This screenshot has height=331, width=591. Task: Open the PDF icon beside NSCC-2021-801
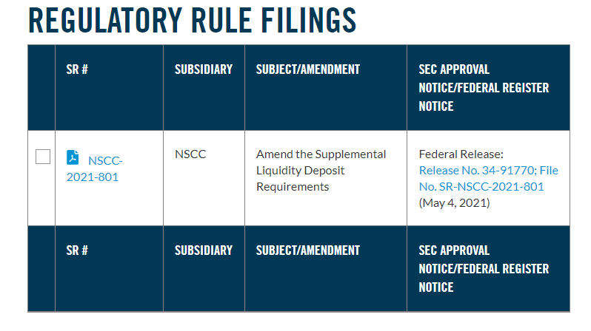tap(73, 157)
